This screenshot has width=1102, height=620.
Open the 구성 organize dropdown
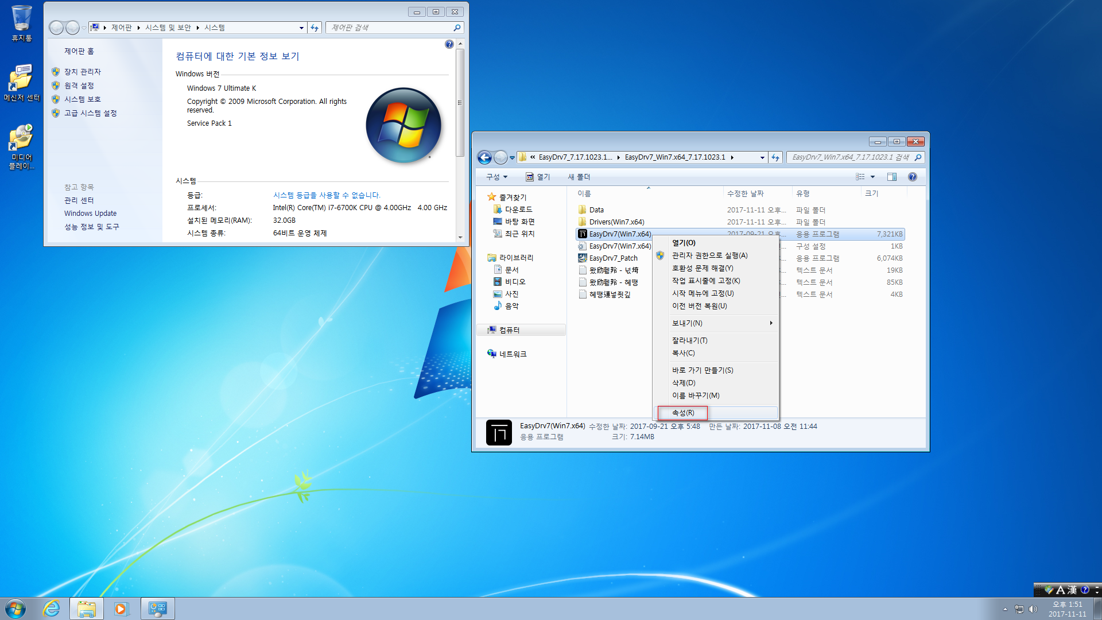click(496, 177)
